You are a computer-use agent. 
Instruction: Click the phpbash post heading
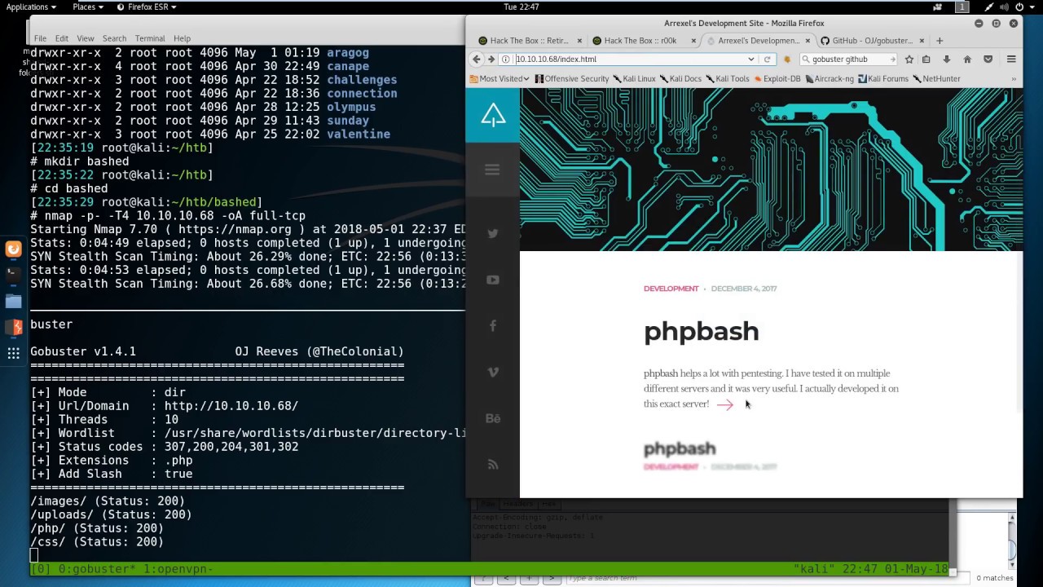point(701,331)
